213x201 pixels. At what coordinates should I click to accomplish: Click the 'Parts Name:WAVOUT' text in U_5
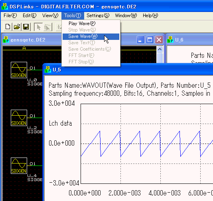pos(77,85)
